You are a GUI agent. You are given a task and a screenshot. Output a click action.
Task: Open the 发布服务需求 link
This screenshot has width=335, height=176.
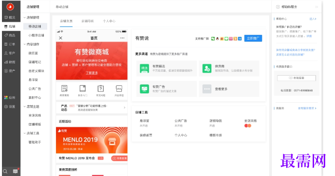coord(307,108)
